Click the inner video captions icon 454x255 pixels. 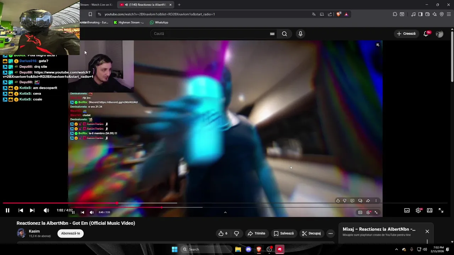coord(360,212)
